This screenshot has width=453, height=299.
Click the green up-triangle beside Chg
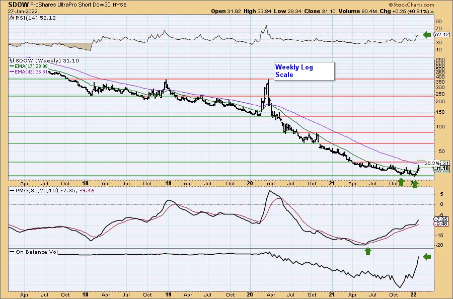pos(432,12)
